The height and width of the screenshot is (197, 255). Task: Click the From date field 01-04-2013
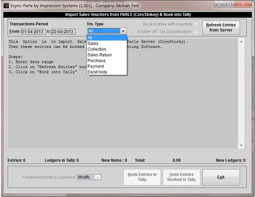[33, 32]
